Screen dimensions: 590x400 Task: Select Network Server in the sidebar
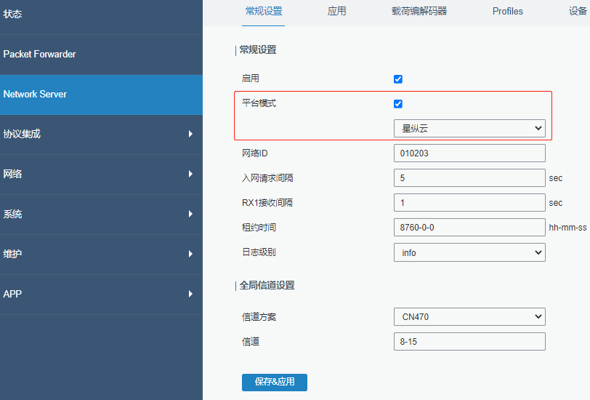(101, 95)
